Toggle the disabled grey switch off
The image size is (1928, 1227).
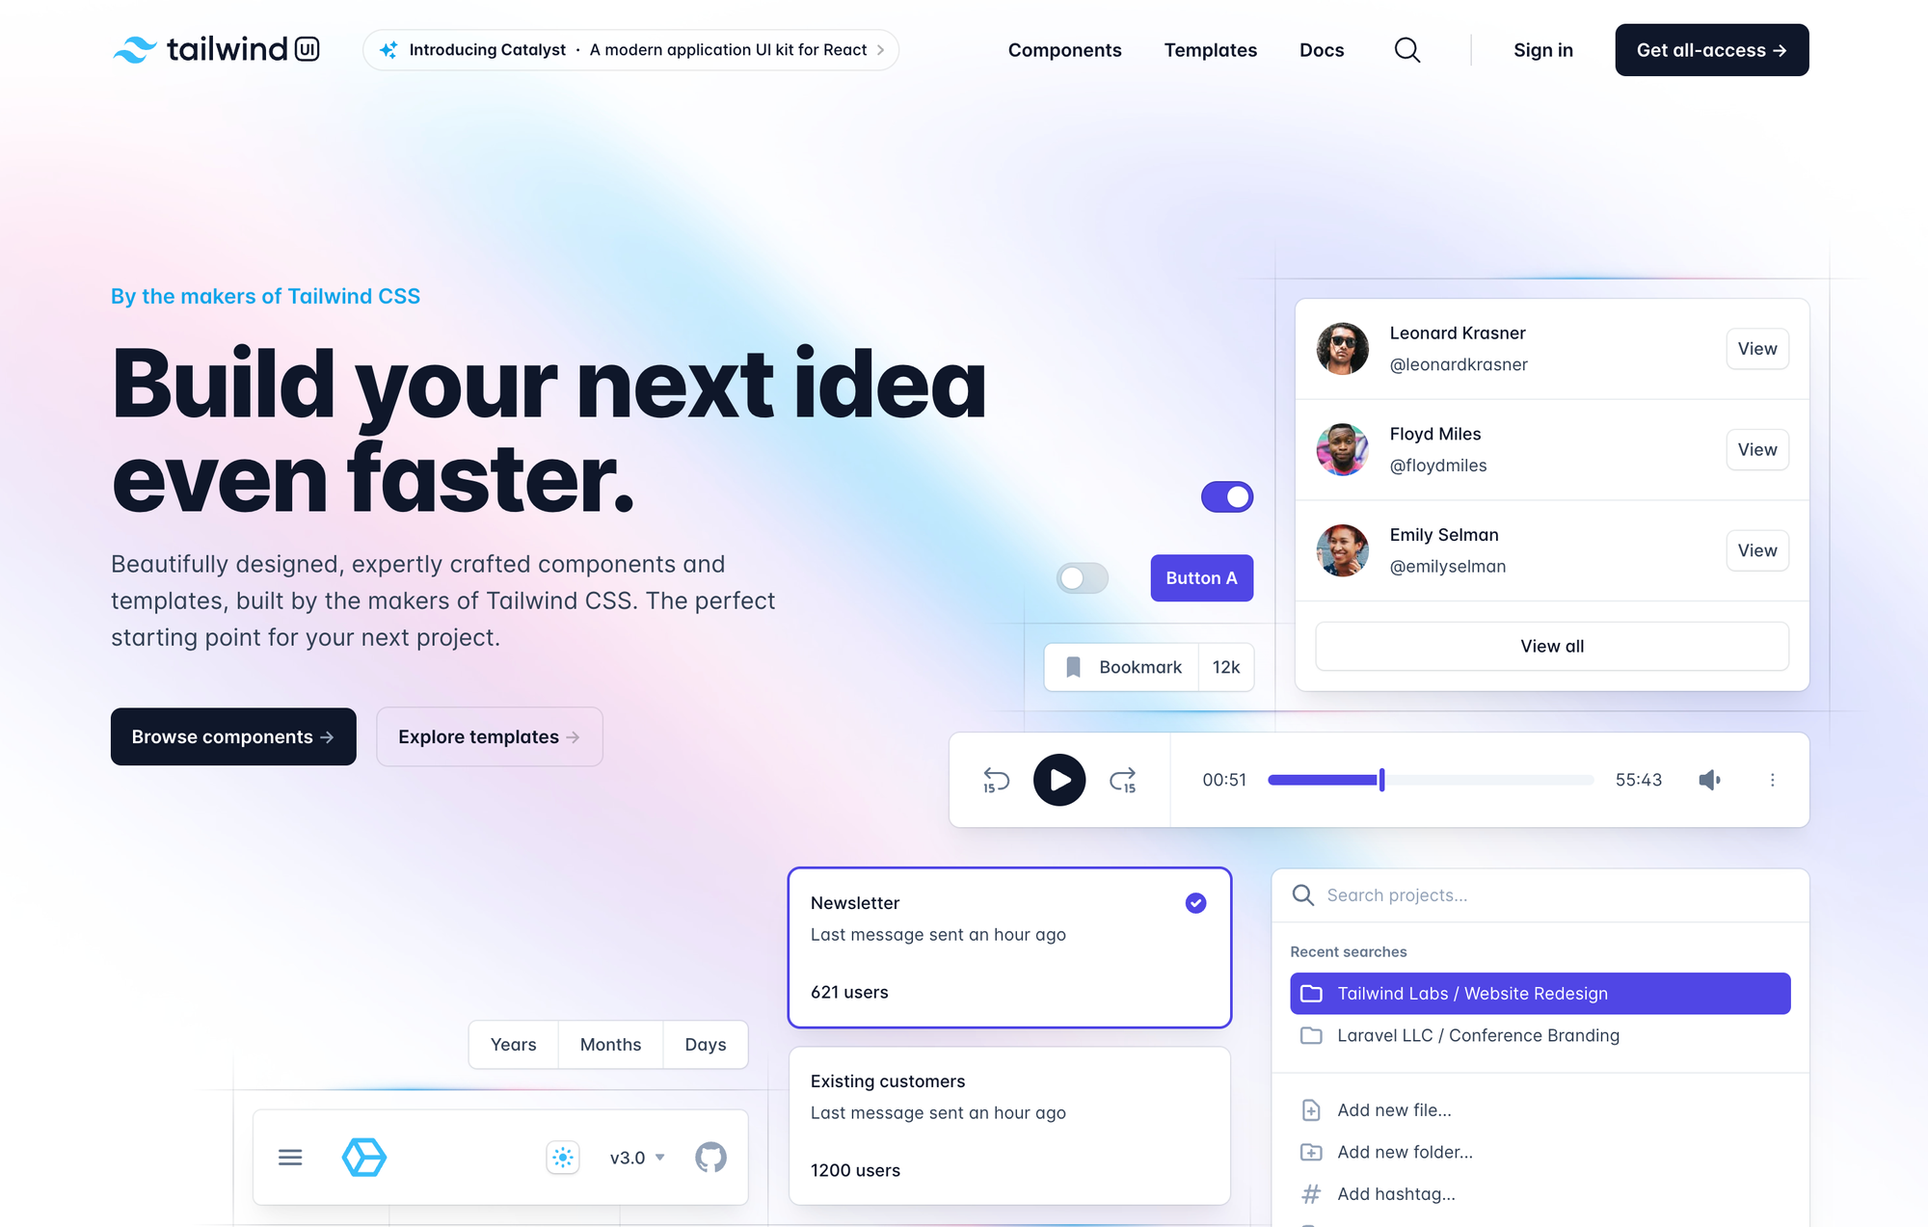click(1081, 577)
